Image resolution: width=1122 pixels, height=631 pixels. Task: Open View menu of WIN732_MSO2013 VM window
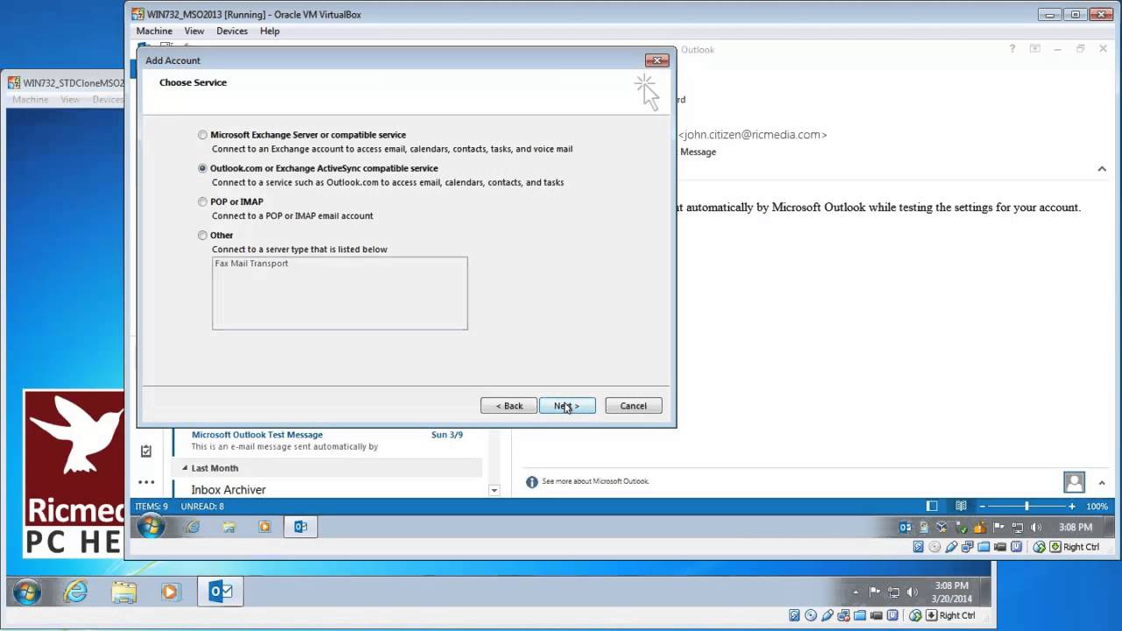194,31
